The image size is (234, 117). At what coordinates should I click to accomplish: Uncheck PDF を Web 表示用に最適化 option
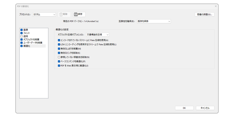[x=59, y=66]
